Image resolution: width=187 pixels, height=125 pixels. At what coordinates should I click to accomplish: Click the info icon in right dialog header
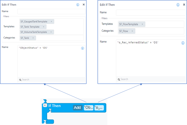pyautogui.click(x=178, y=5)
